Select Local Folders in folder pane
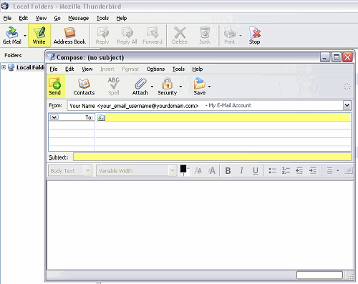Image resolution: width=358 pixels, height=284 pixels. click(x=30, y=67)
